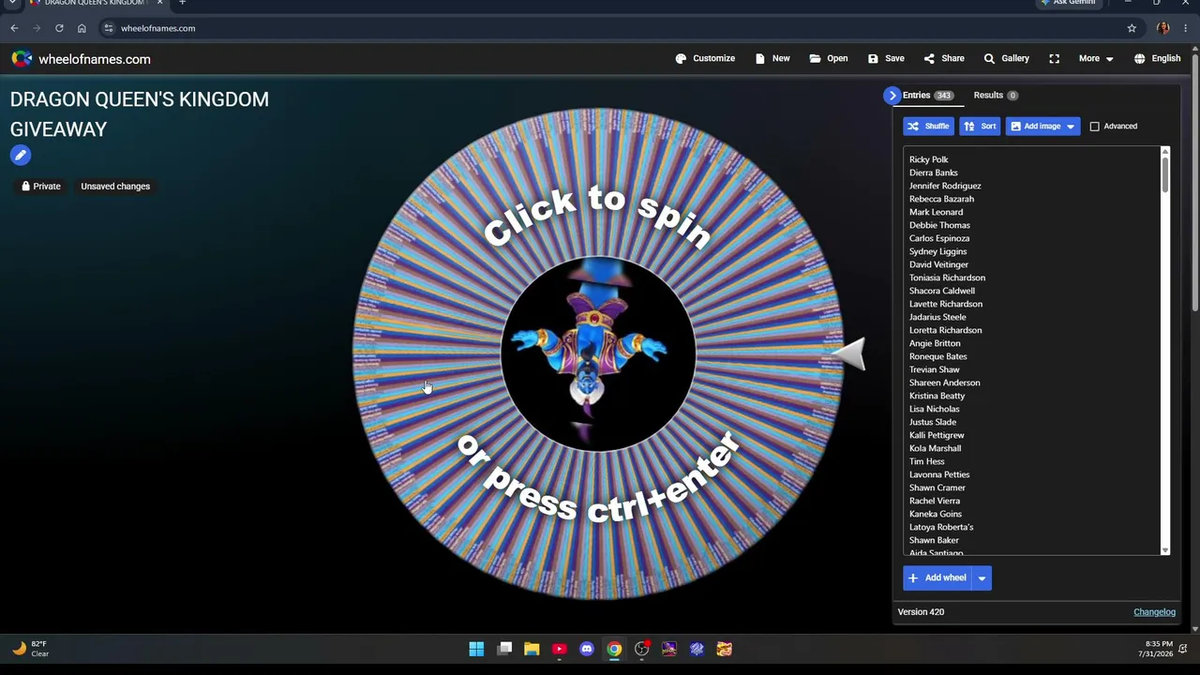Screen dimensions: 1200x675
Task: Edit the wheel title with pencil icon
Action: click(x=21, y=156)
